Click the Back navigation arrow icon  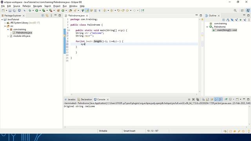click(127, 11)
